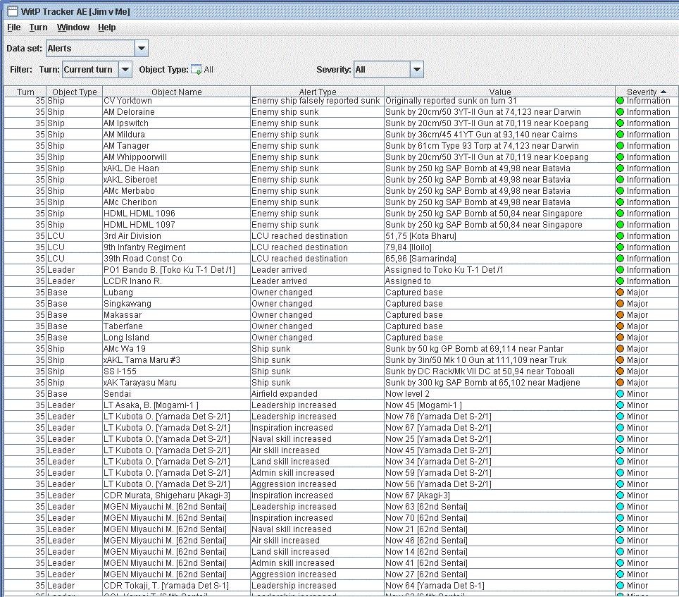Click the Severity column sort arrow
The image size is (679, 597).
tap(663, 92)
